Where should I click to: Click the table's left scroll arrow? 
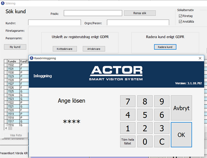[6, 128]
